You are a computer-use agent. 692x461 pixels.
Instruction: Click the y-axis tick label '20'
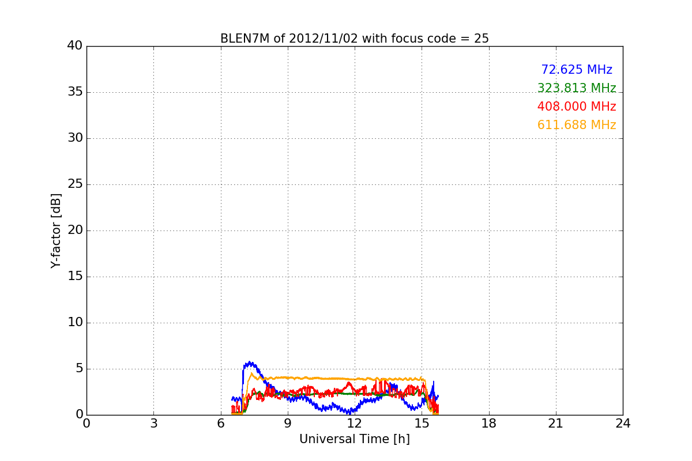[75, 231]
